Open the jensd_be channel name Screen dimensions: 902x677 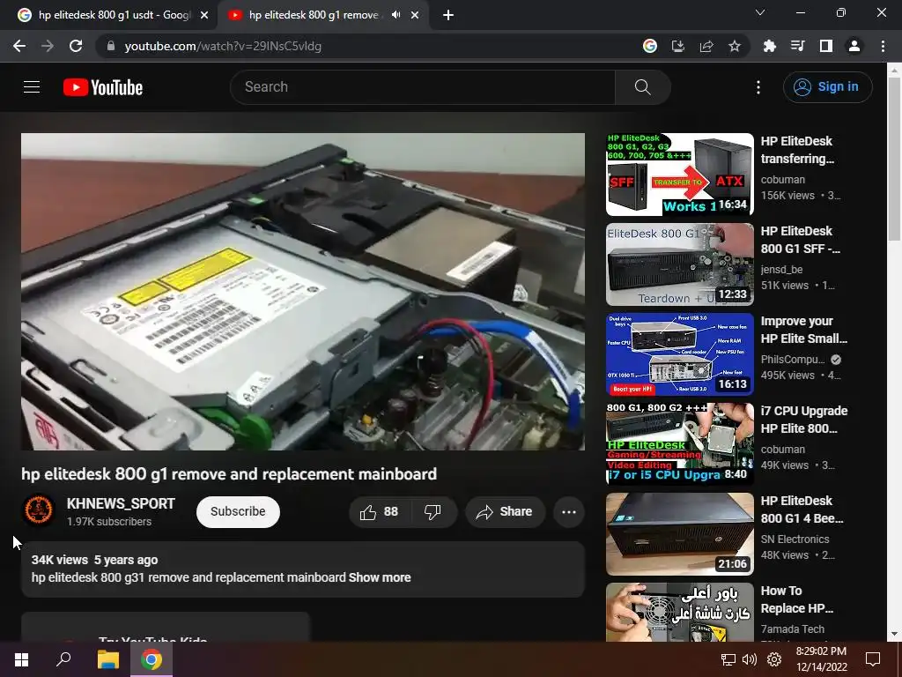click(781, 270)
